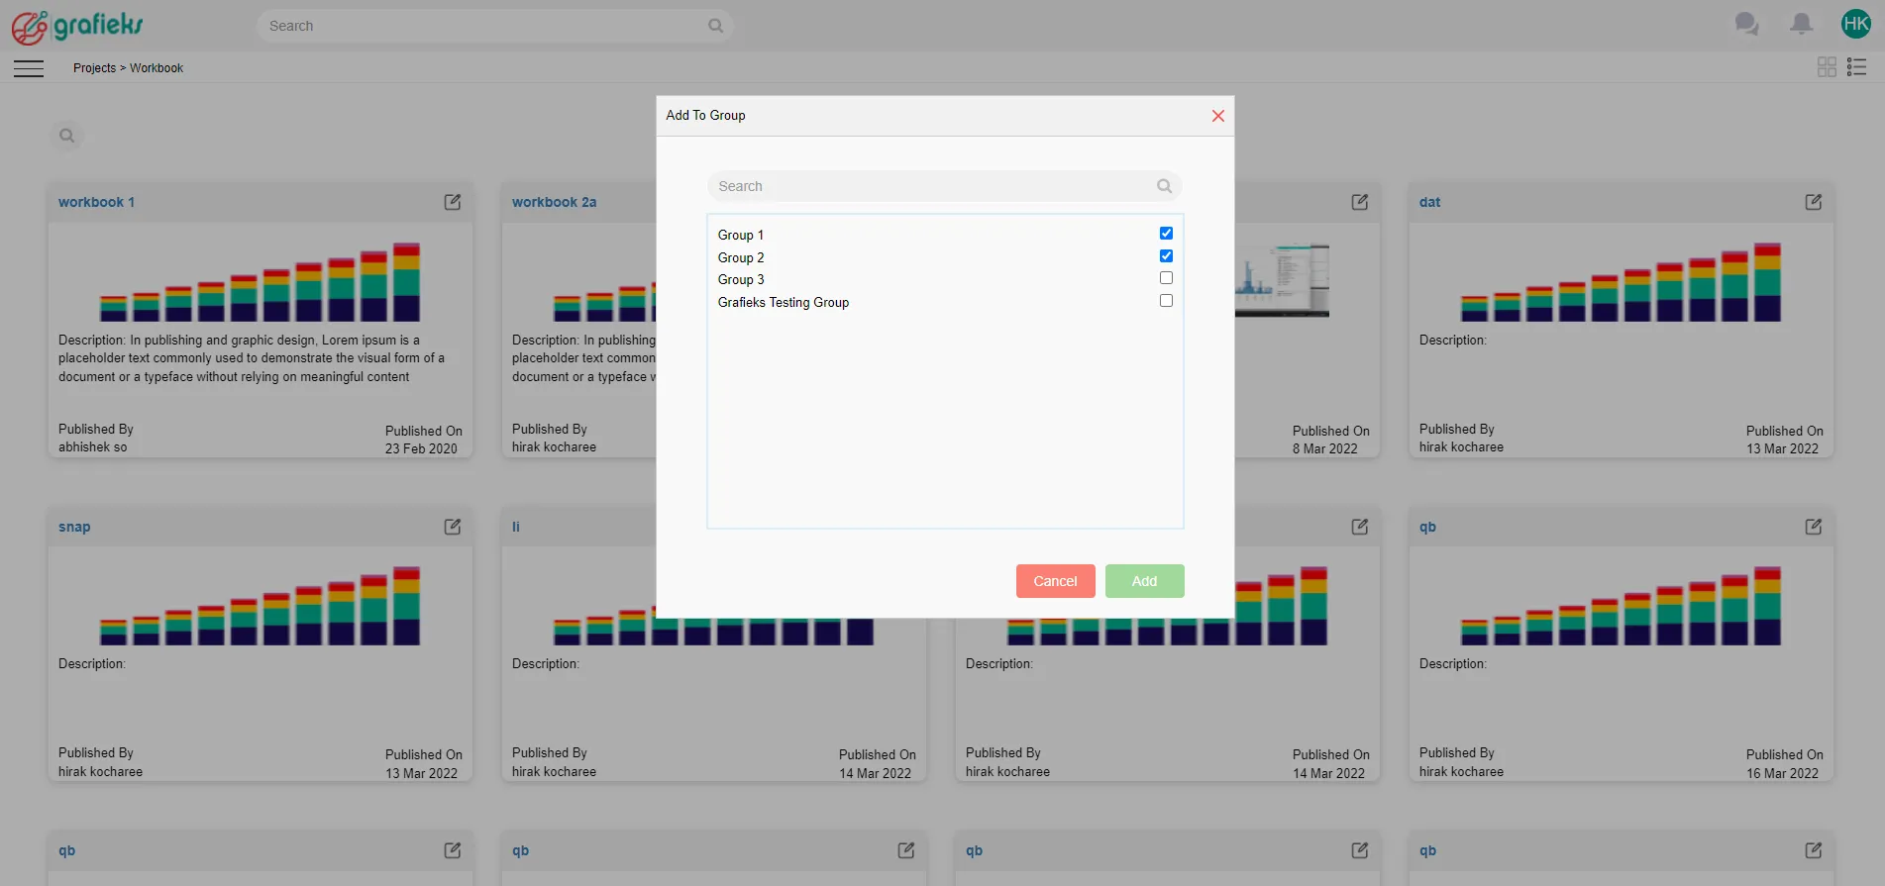Screen dimensions: 1885x886
Task: Click the chart thumbnail published 16 Mar 2022
Action: (x=1621, y=606)
